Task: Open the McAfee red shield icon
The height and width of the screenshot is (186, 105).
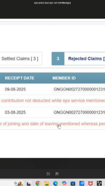Action: tap(90, 183)
